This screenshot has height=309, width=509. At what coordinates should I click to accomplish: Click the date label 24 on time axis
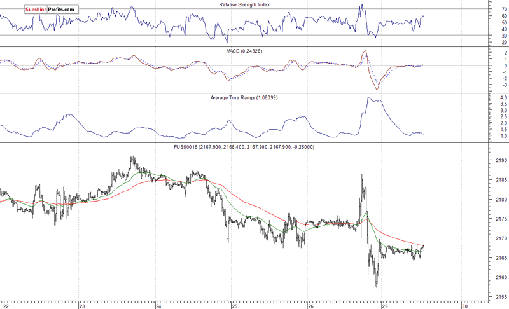coord(158,306)
